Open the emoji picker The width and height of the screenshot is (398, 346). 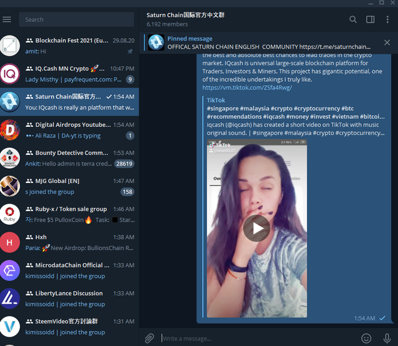click(x=366, y=338)
